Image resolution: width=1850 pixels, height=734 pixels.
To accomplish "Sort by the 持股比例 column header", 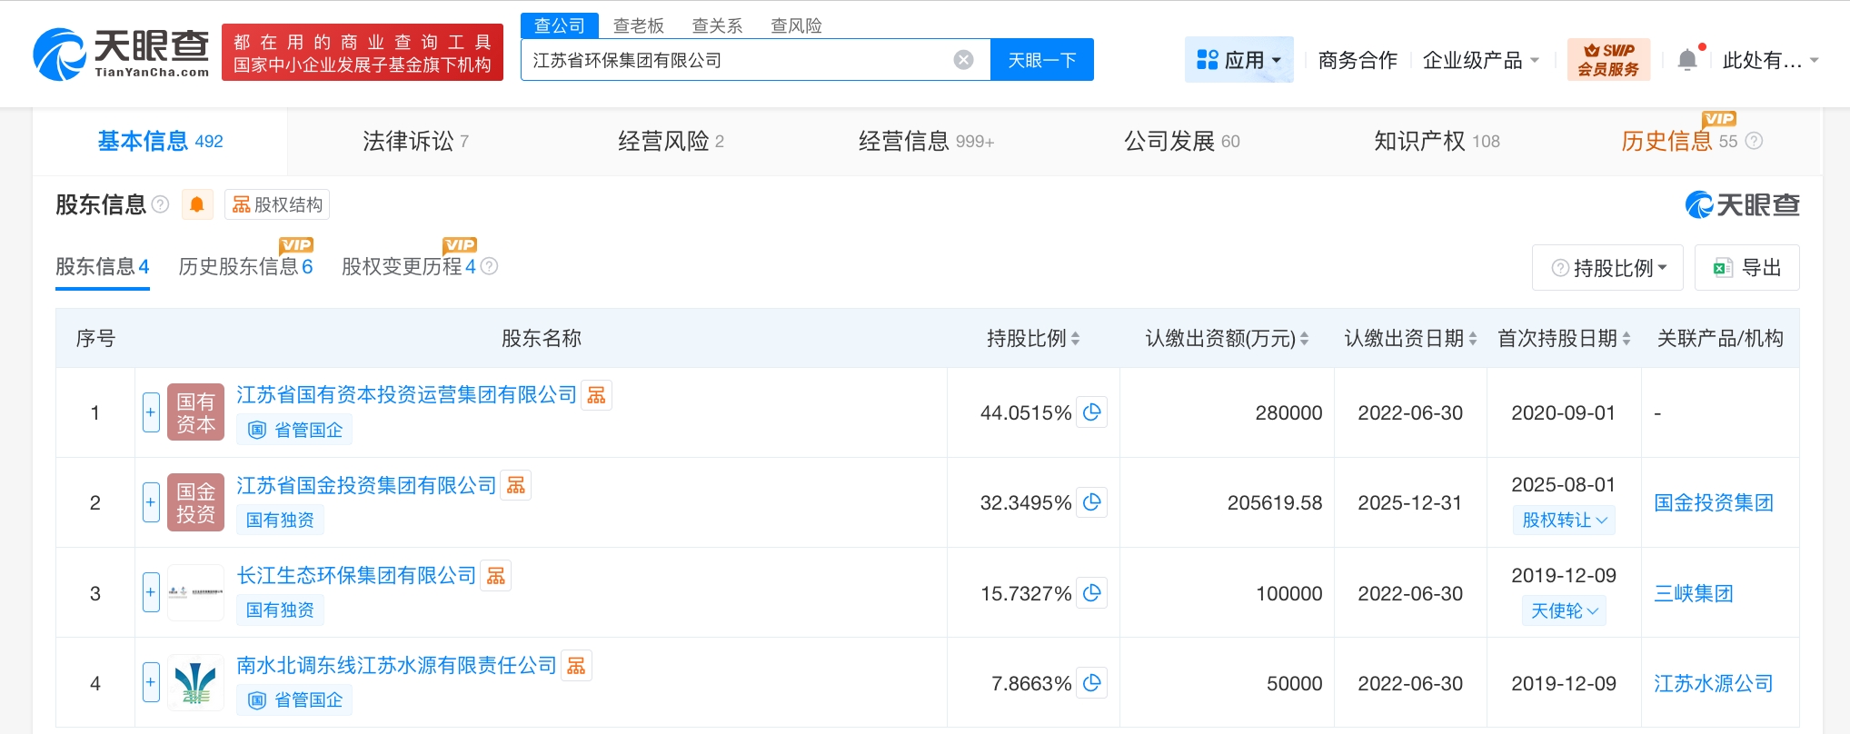I will 1033,339.
